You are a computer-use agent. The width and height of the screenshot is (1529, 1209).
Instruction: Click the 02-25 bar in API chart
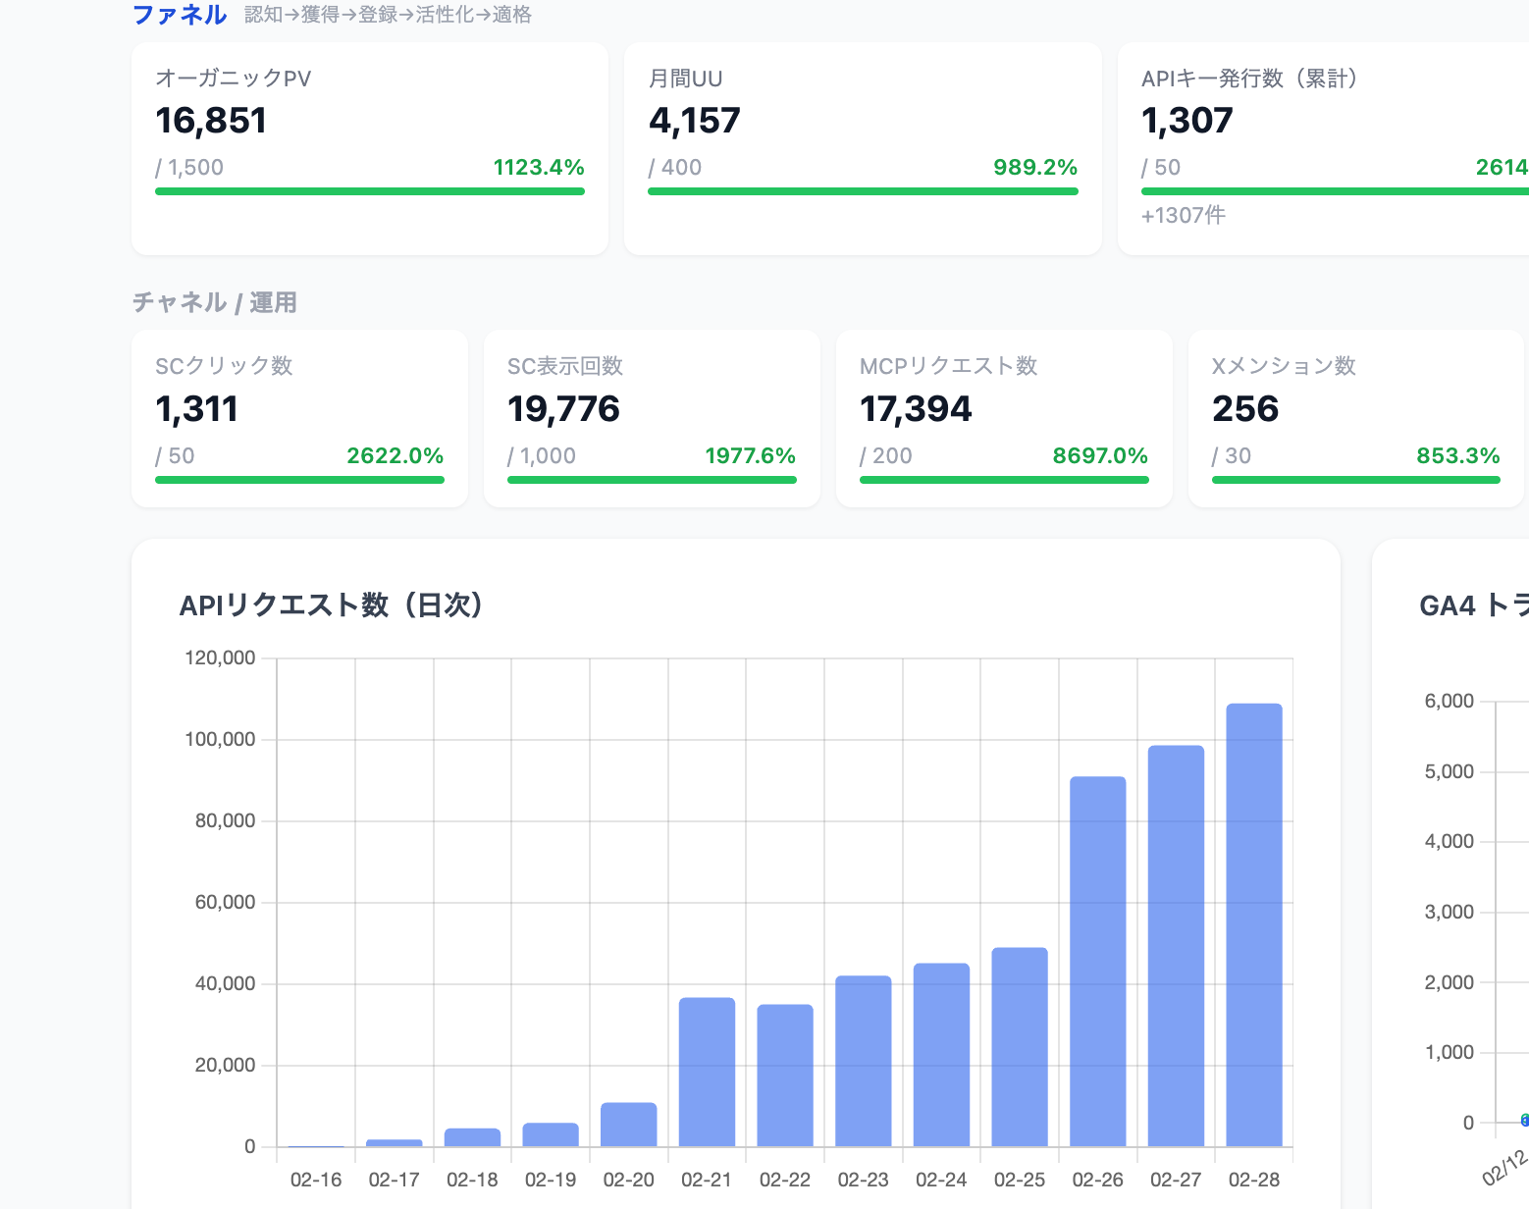[x=1020, y=1047]
